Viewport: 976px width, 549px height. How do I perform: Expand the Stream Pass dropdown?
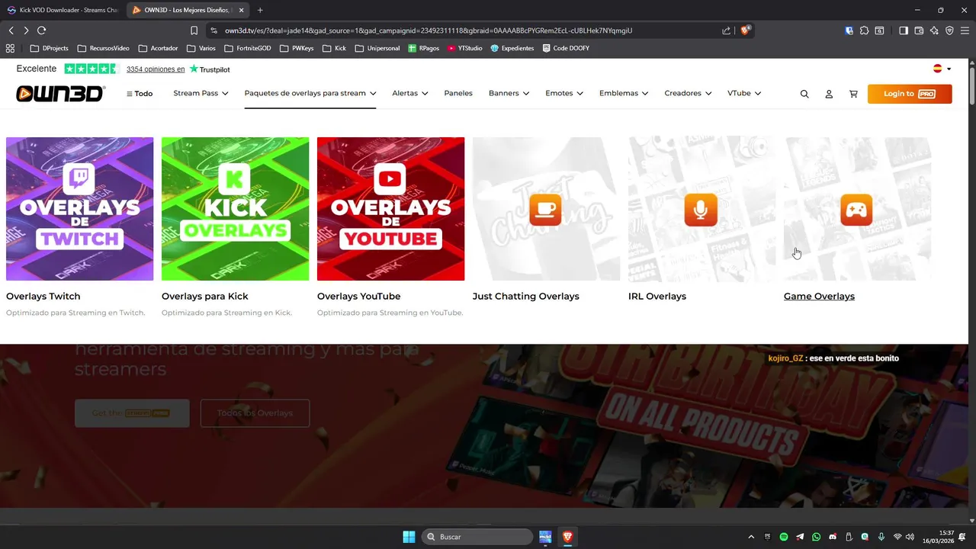tap(201, 93)
